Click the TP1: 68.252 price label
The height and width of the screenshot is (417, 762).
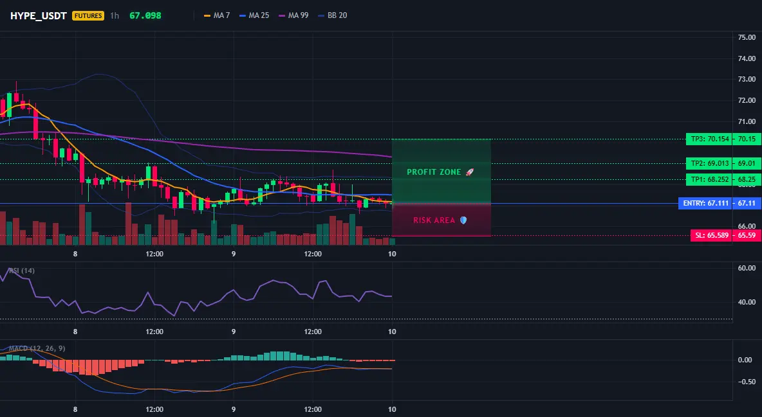(709, 180)
